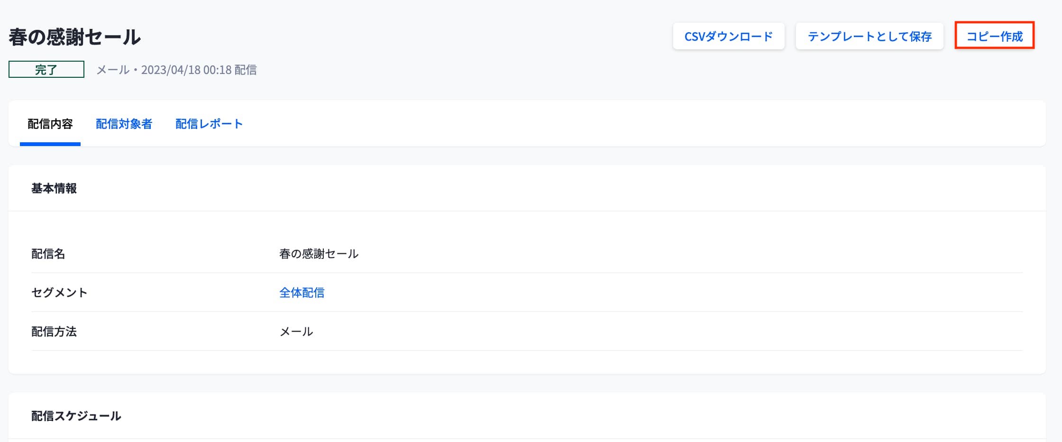Click the 配信方法 field label
Screen dimensions: 1062x442
coord(54,331)
